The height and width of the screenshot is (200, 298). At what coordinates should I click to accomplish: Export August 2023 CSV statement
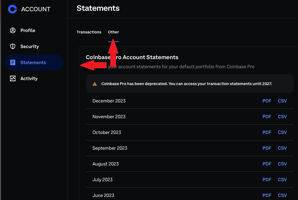click(x=282, y=164)
